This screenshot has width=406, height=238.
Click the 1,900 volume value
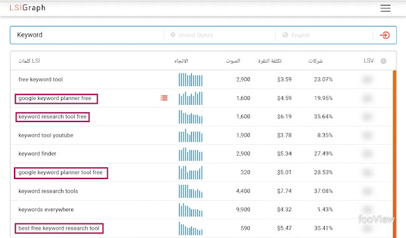click(x=243, y=135)
